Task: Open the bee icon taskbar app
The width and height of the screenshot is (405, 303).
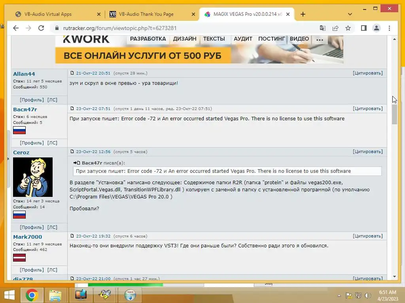Action: 105,295
